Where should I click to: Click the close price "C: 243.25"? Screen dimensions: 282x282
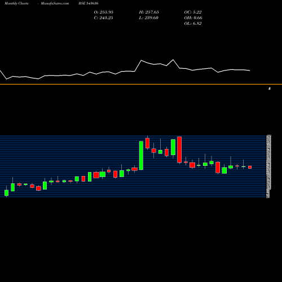point(104,17)
